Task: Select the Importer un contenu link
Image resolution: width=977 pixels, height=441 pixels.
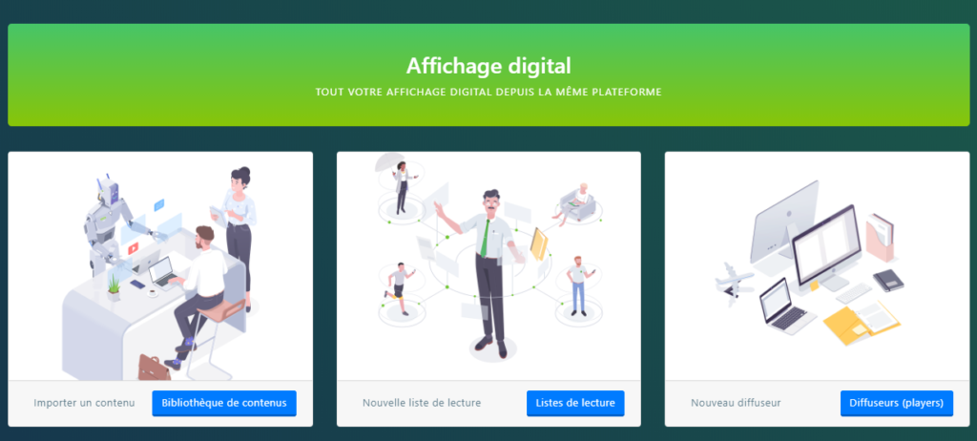Action: point(84,403)
